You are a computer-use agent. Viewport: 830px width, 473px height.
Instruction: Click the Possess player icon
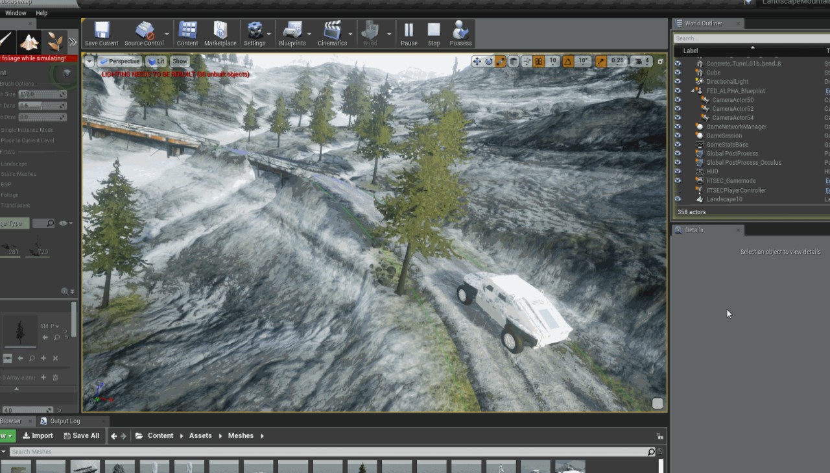[460, 33]
